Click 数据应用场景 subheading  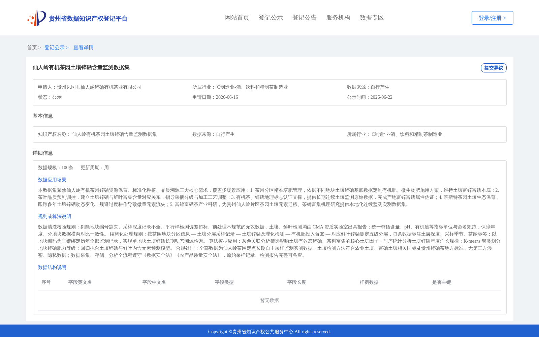52,180
